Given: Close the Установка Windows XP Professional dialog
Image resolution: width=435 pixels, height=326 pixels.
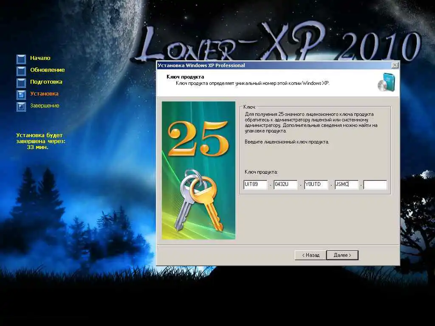Looking at the screenshot, I should pos(395,65).
